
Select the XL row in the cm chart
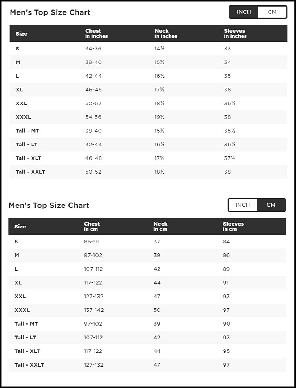pos(147,282)
